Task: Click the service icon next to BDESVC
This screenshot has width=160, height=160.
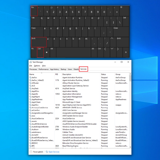Action: (x=30, y=143)
